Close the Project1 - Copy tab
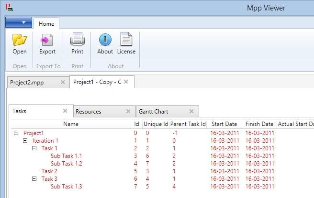Viewport: 314px width, 198px height. 126,82
